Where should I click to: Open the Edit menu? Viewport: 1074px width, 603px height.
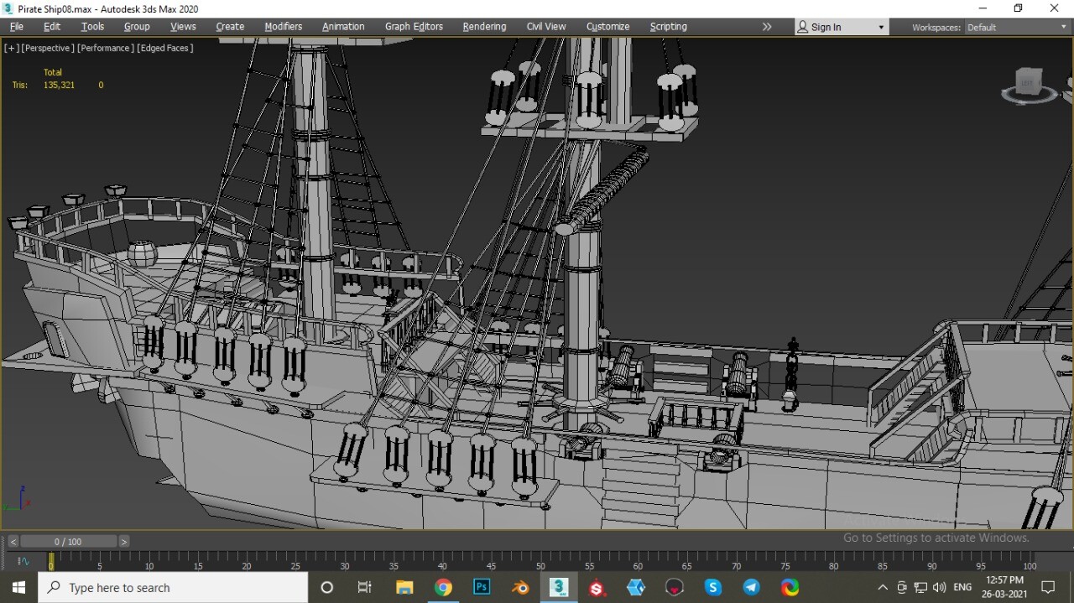(x=52, y=27)
